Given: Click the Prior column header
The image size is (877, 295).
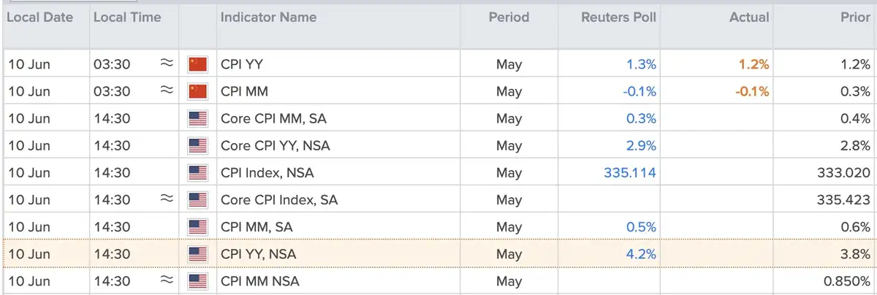Looking at the screenshot, I should (856, 18).
